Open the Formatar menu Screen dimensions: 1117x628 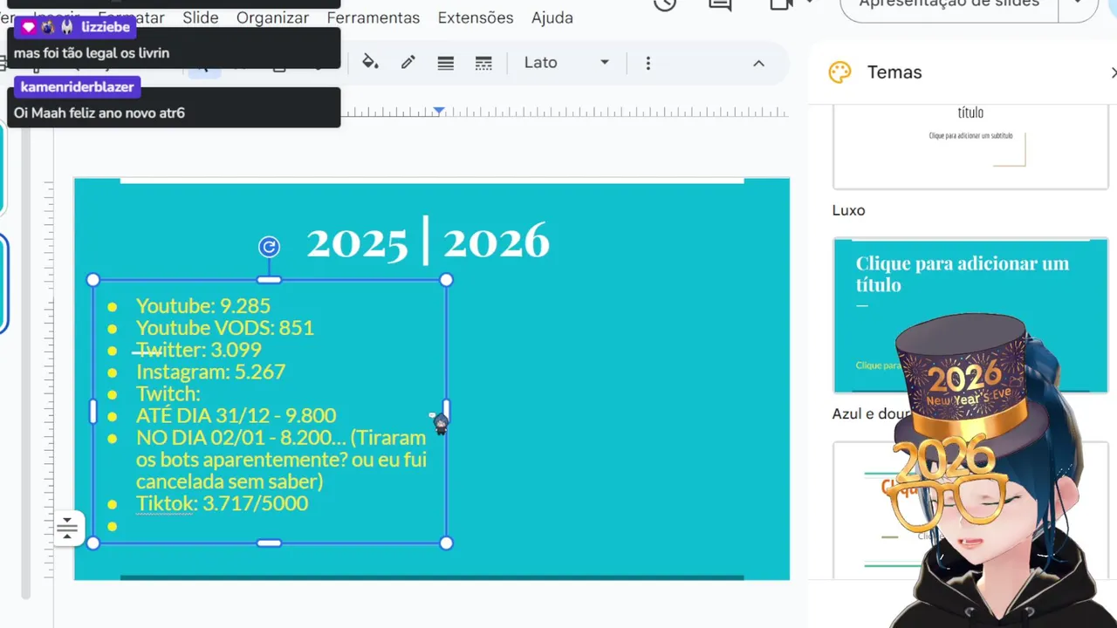(x=131, y=17)
